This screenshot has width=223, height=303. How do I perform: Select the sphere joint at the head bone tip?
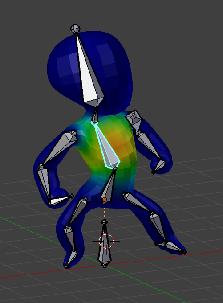coord(75,29)
